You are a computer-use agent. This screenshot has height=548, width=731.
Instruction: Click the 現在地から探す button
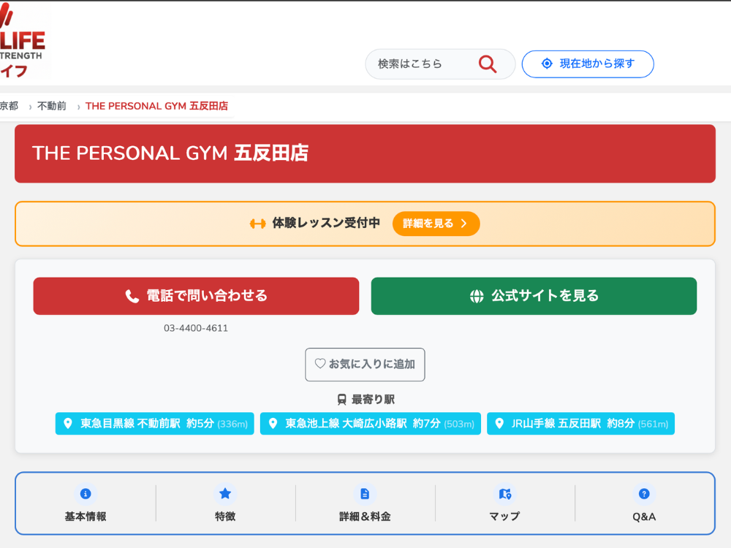[588, 64]
